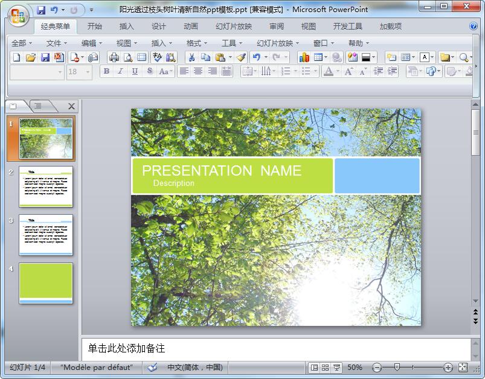Click fit slide to window icon
This screenshot has width=485, height=379.
tap(463, 368)
